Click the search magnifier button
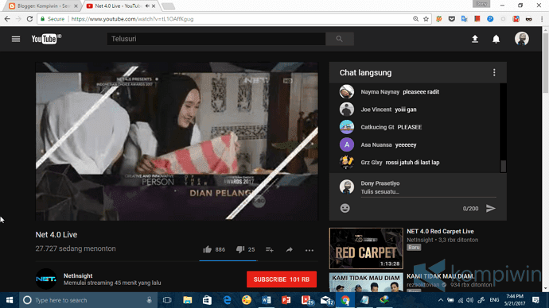Viewport: 549px width, 308px height. tap(339, 39)
